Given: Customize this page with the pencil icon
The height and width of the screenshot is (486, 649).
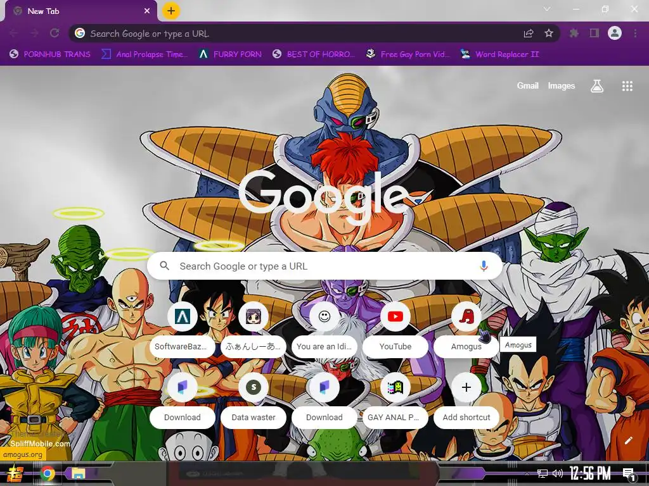Looking at the screenshot, I should (628, 440).
